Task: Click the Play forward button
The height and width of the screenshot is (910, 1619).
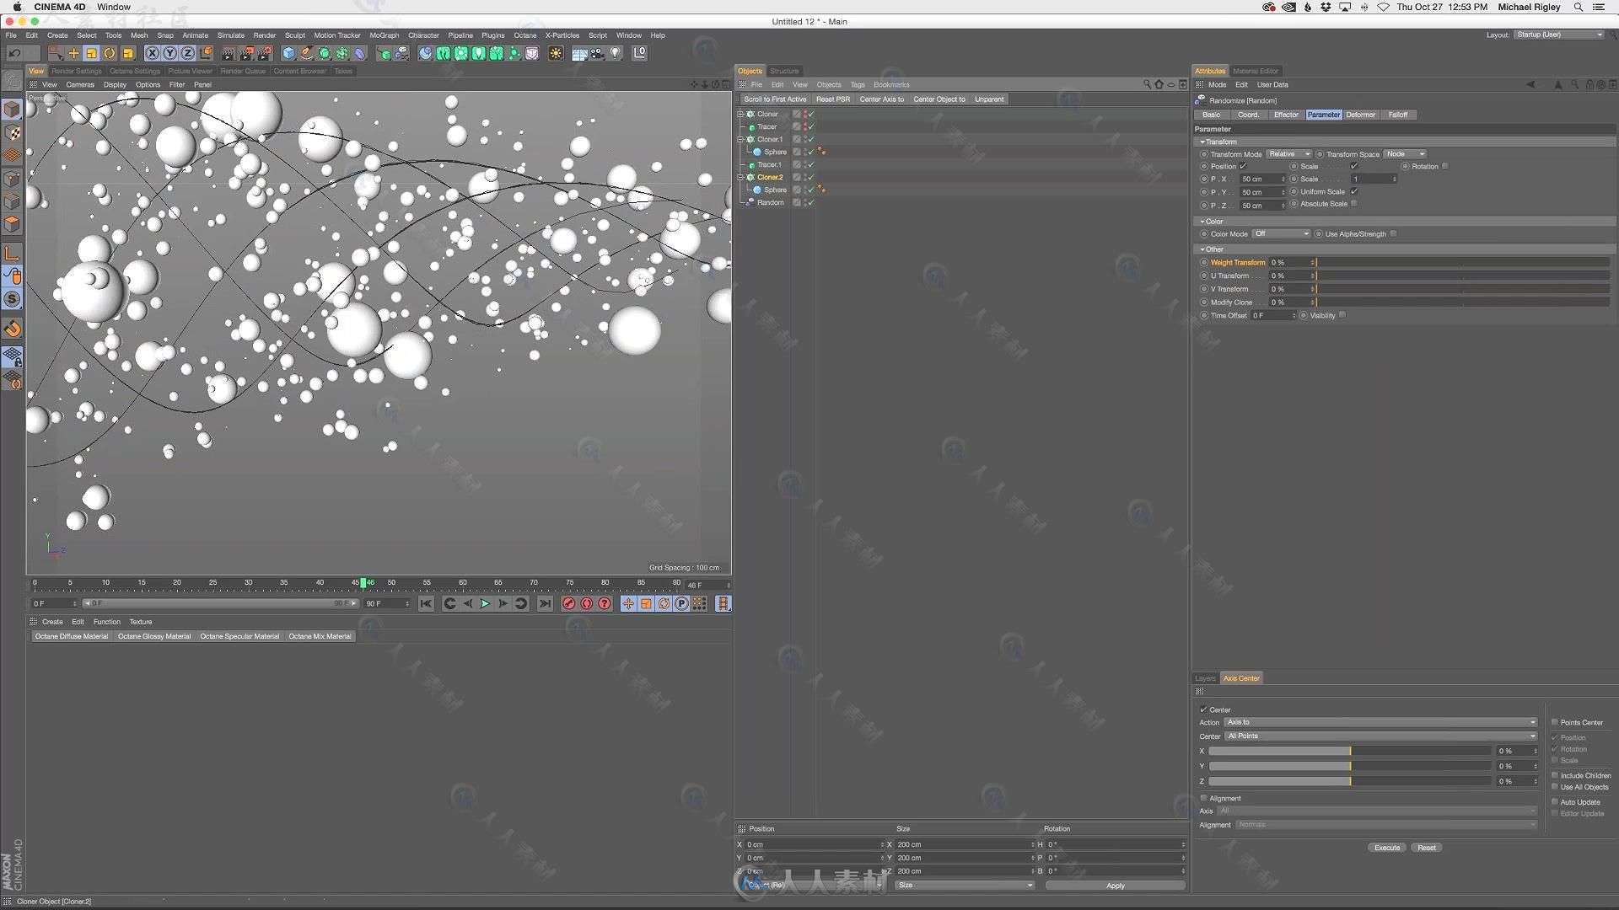Action: [486, 603]
